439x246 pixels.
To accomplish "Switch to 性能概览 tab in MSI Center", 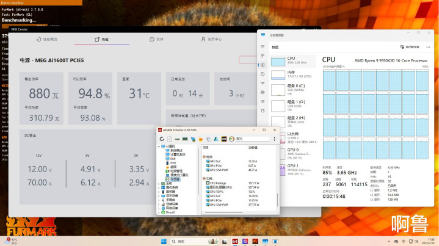I will coord(47,39).
